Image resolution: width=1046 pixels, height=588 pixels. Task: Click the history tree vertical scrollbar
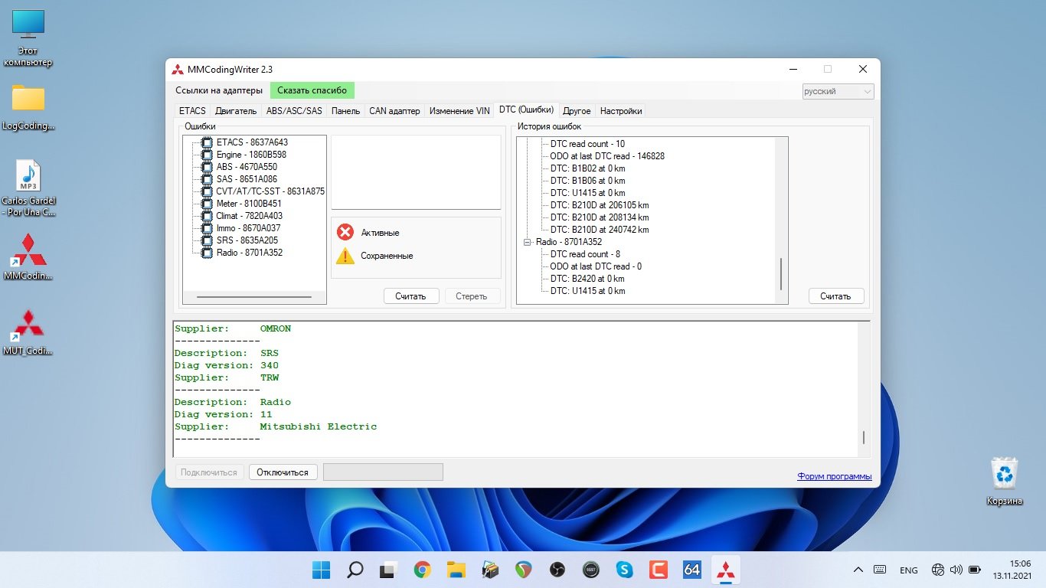pyautogui.click(x=782, y=273)
